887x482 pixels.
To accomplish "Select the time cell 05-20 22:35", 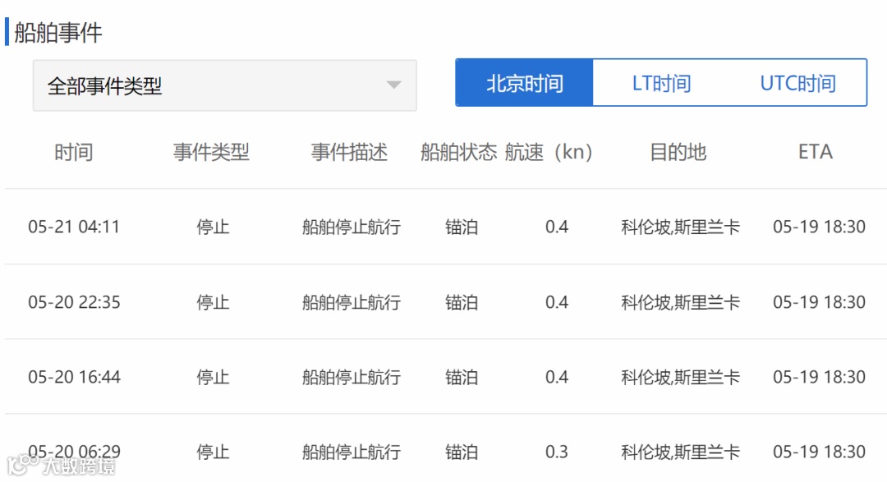I will [74, 302].
